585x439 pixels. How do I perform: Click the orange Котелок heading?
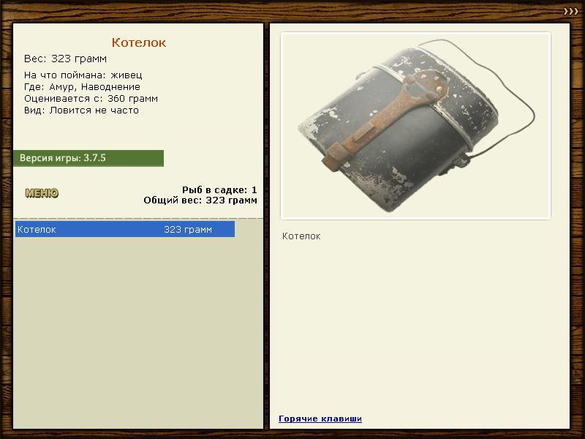[x=139, y=42]
